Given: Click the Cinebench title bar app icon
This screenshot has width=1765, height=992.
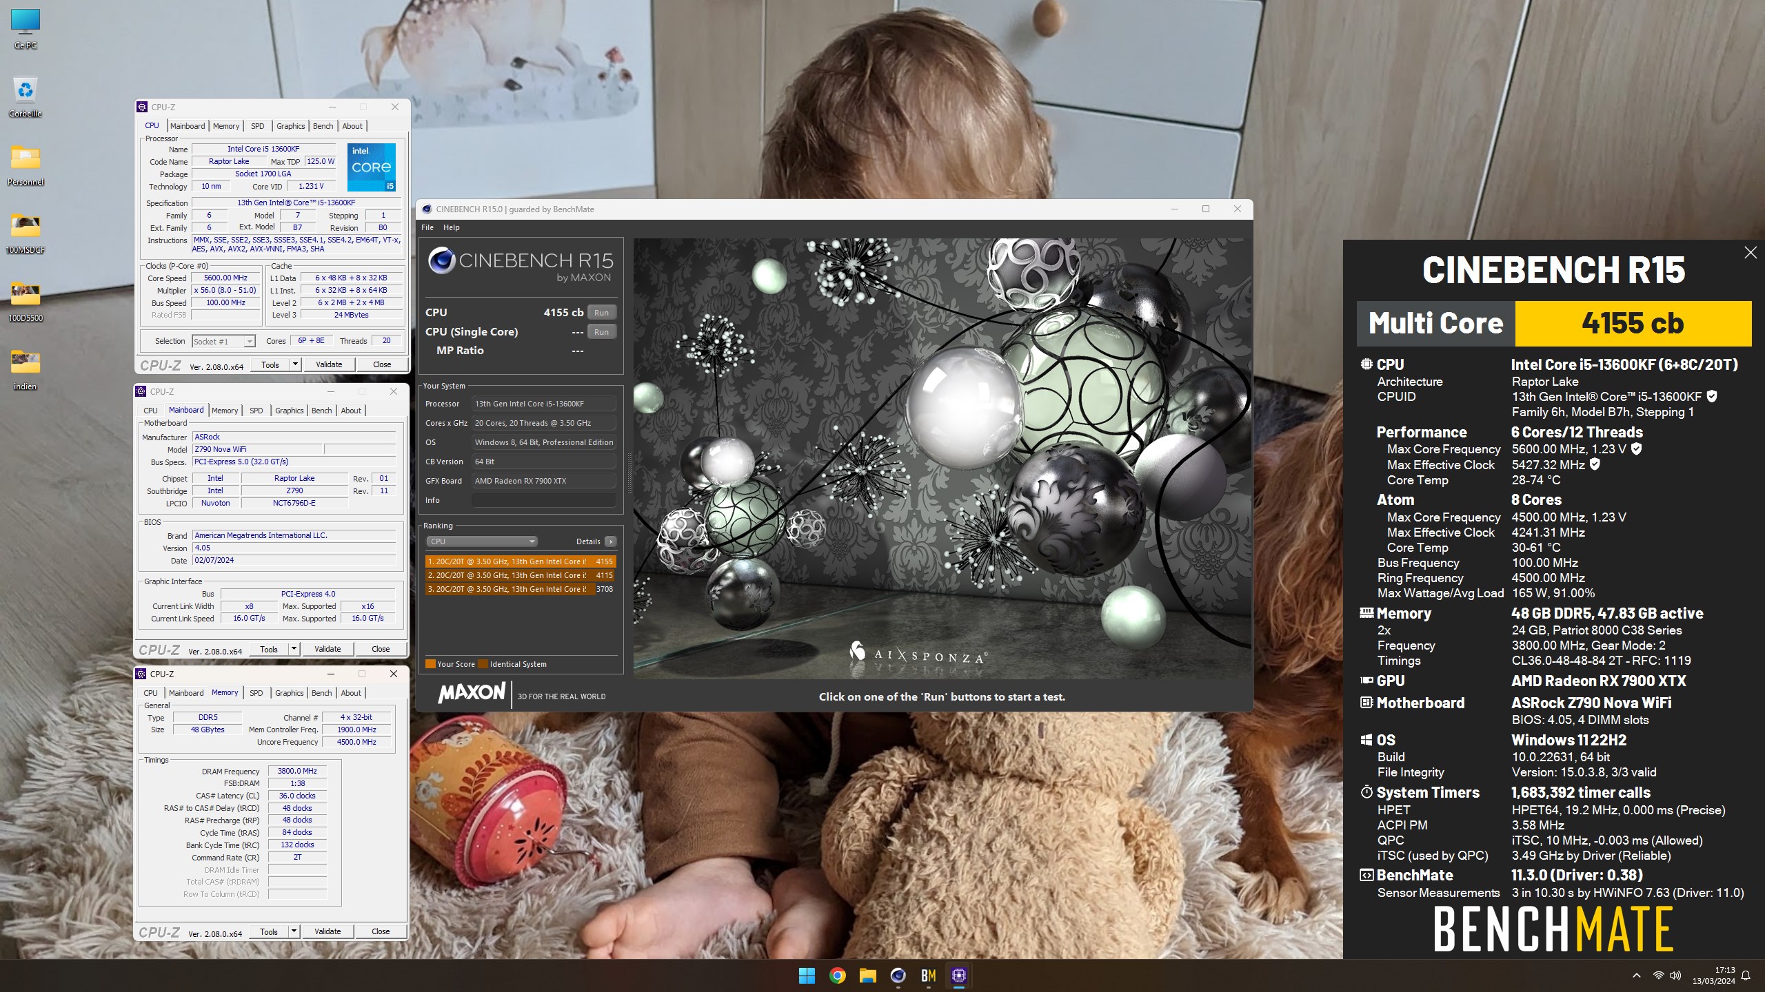Looking at the screenshot, I should pos(427,209).
